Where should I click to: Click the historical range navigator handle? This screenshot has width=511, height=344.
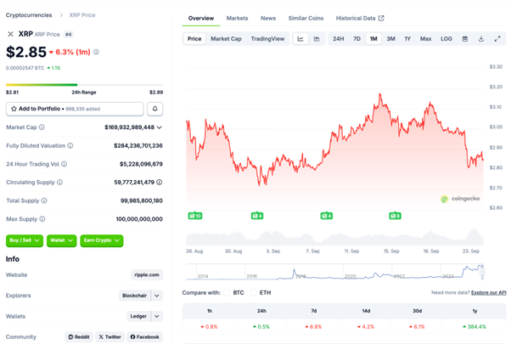[483, 271]
